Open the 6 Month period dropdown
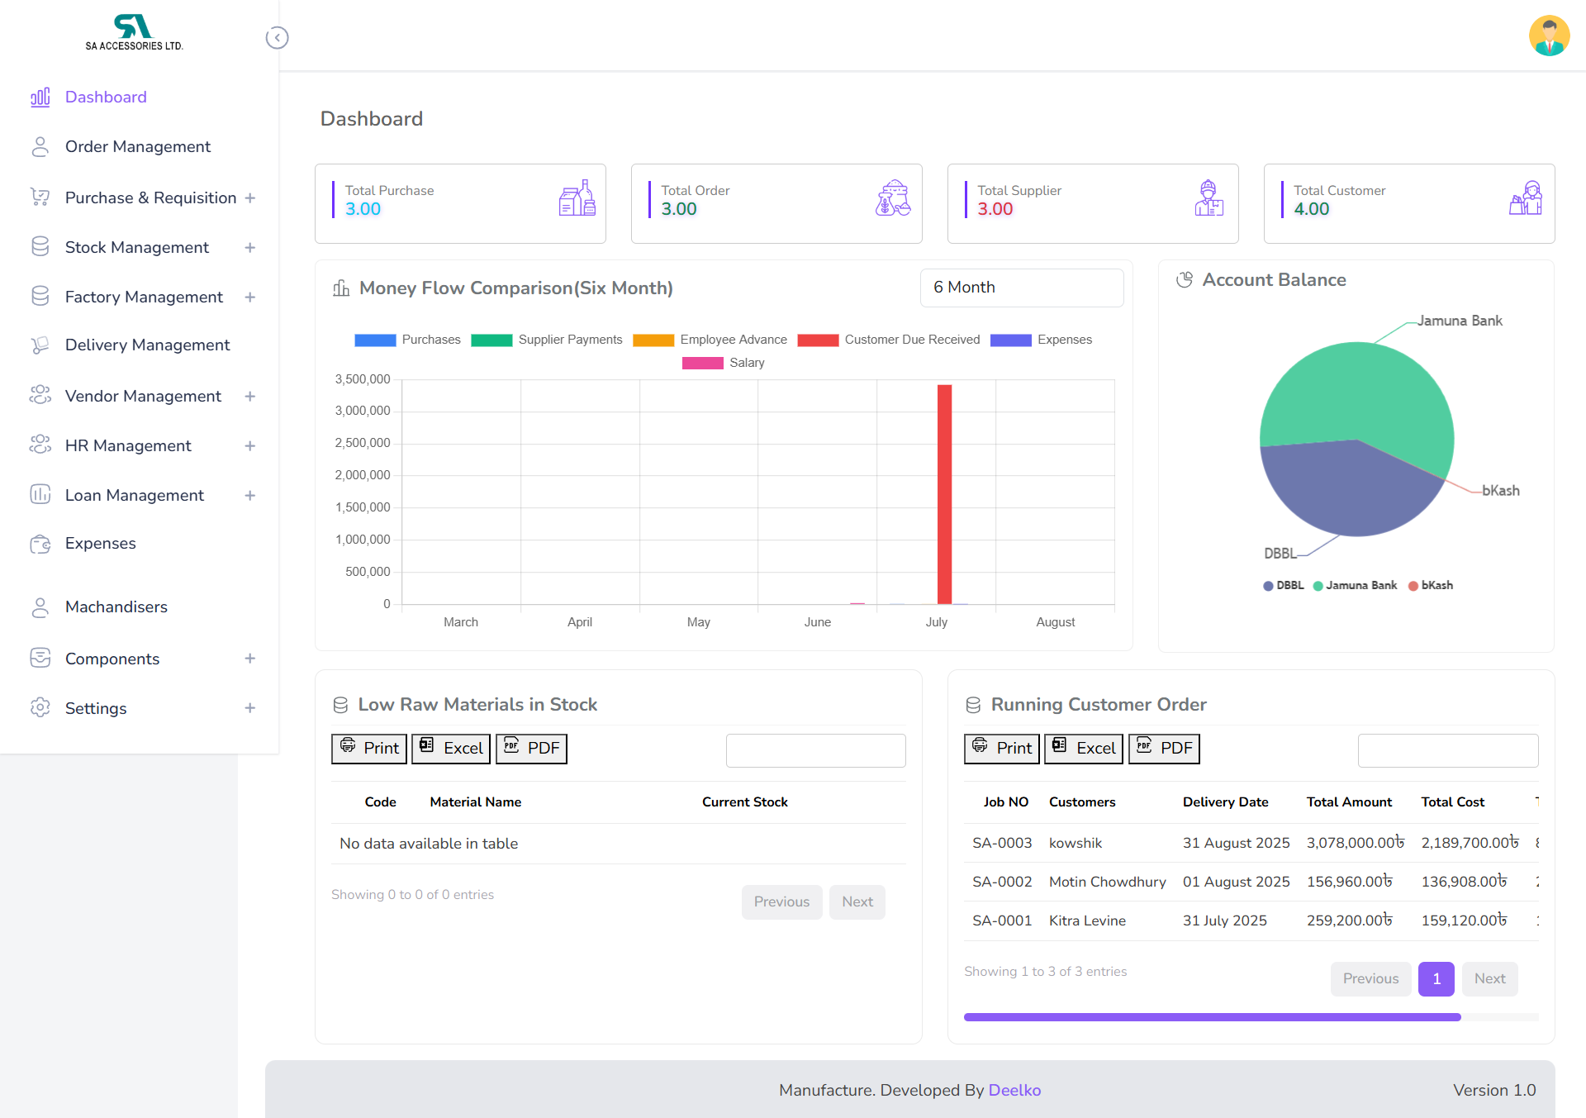1586x1118 pixels. click(1021, 288)
